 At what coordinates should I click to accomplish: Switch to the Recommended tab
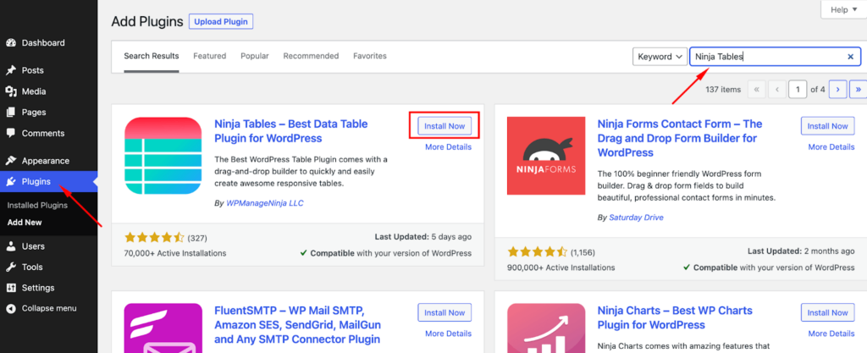(311, 57)
